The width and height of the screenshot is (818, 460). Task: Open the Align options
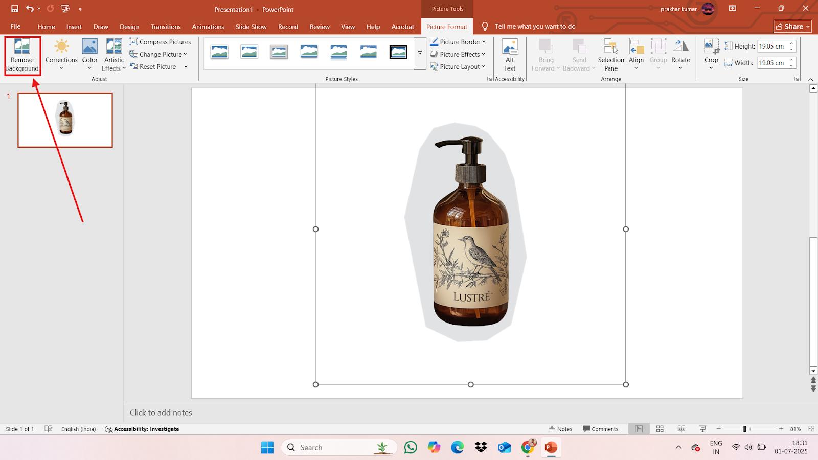[x=636, y=55]
